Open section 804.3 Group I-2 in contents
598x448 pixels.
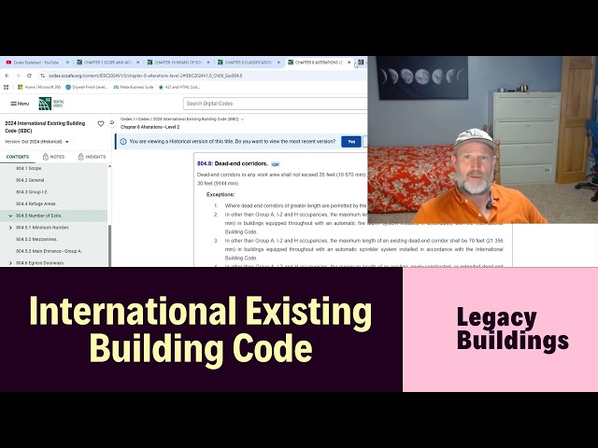[x=32, y=192]
